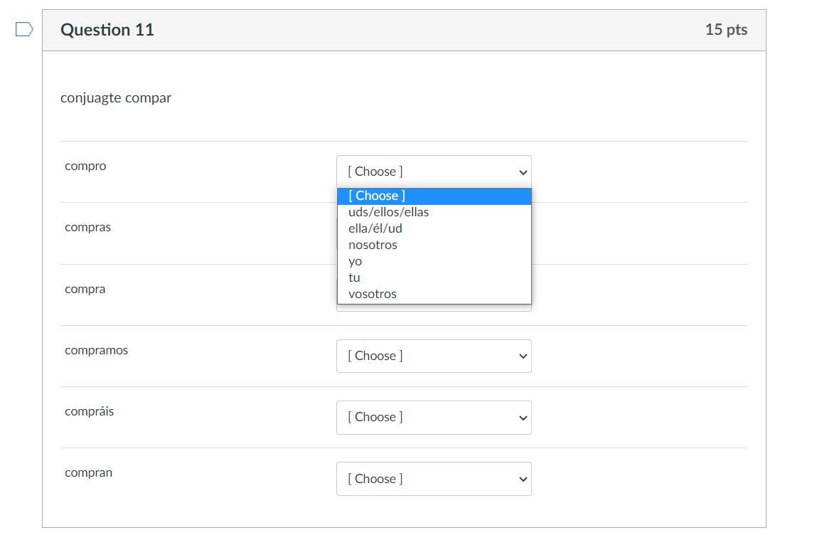Click the word compráis
Screen dimensions: 827x550
89,411
